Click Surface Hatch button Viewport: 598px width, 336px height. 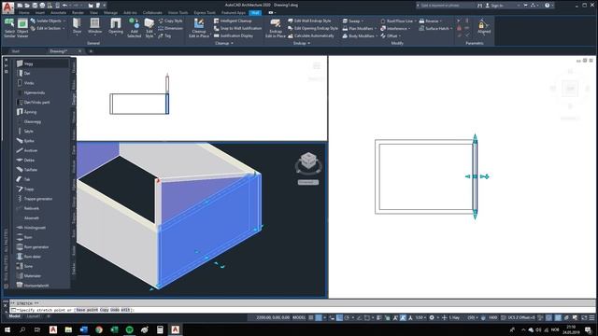tap(435, 28)
